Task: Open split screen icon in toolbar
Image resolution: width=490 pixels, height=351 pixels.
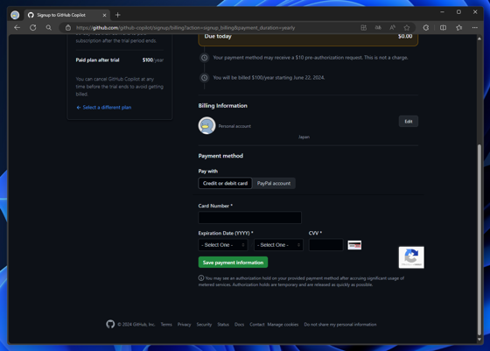Action: (x=443, y=28)
